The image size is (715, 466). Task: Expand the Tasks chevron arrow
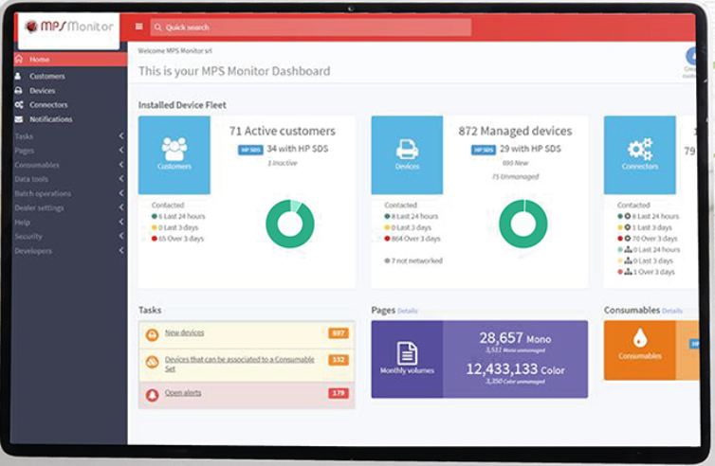coord(120,135)
